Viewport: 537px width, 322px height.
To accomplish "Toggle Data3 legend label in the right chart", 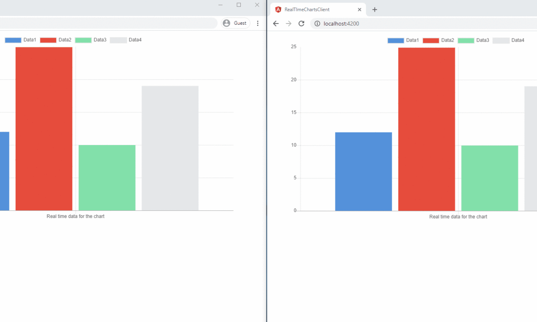I will [482, 40].
